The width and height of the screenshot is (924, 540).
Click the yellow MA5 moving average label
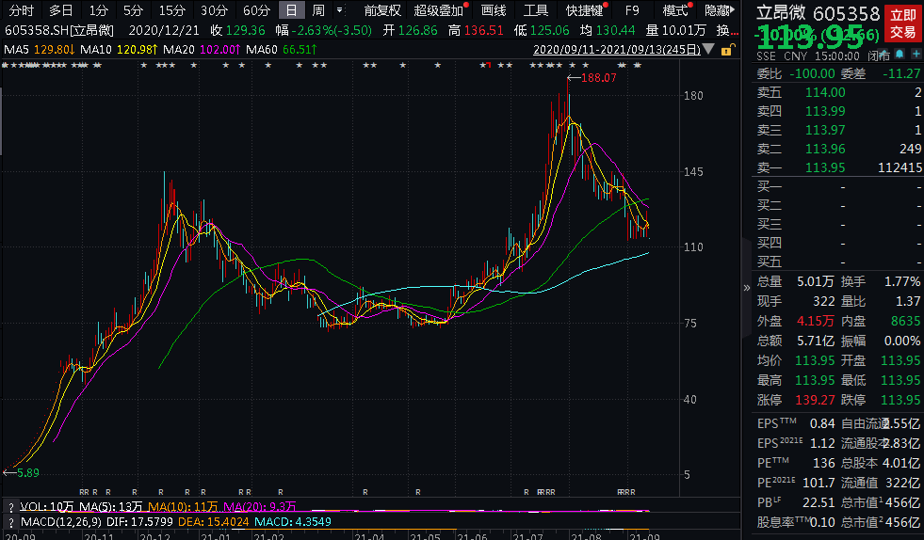coord(40,49)
